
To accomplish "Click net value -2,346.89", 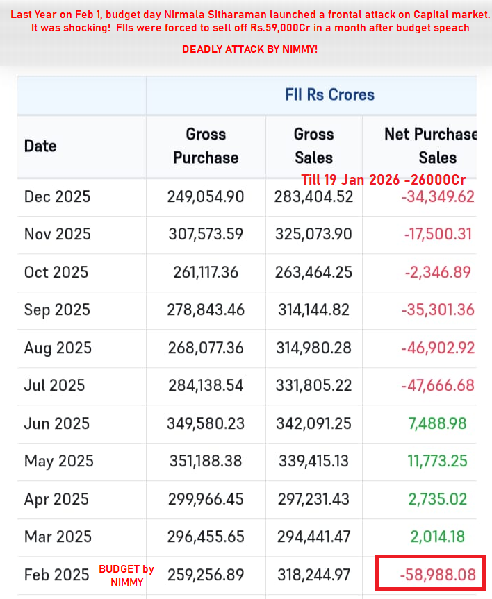I will click(438, 272).
